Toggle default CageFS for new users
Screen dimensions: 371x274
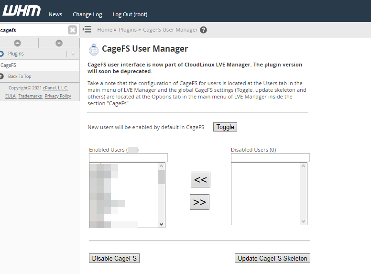click(225, 127)
